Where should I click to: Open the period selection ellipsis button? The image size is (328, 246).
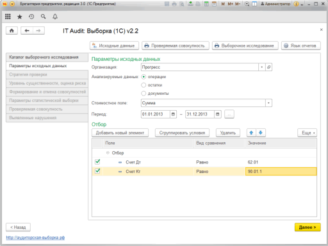point(229,114)
